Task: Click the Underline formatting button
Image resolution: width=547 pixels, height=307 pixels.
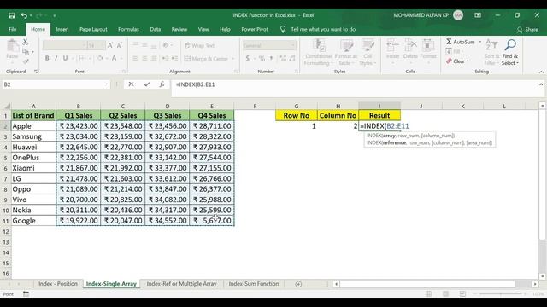Action: click(x=65, y=58)
